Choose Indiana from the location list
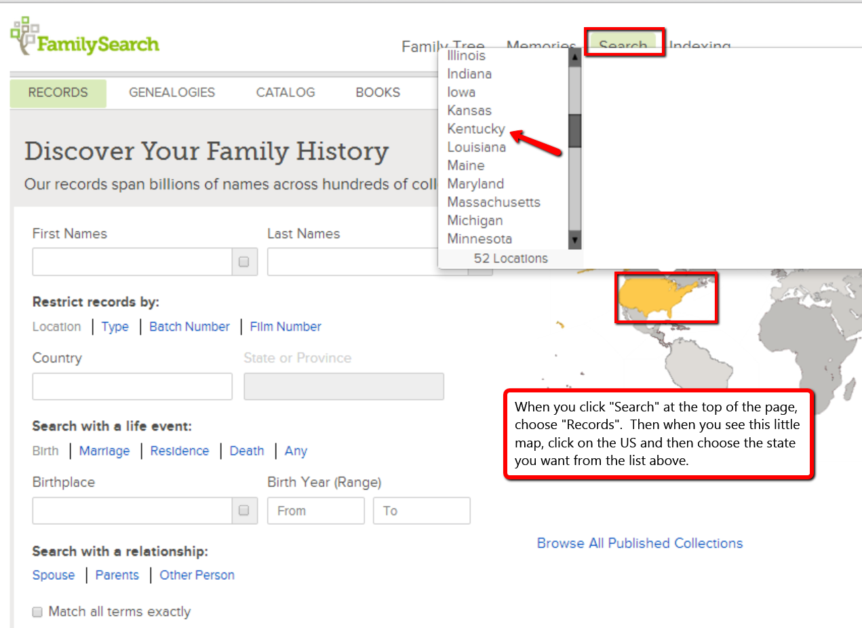862x628 pixels. pos(469,74)
